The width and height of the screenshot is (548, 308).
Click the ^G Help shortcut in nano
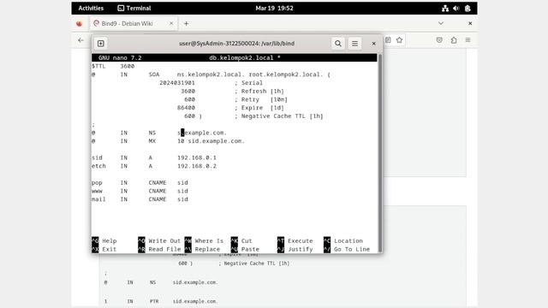click(104, 241)
